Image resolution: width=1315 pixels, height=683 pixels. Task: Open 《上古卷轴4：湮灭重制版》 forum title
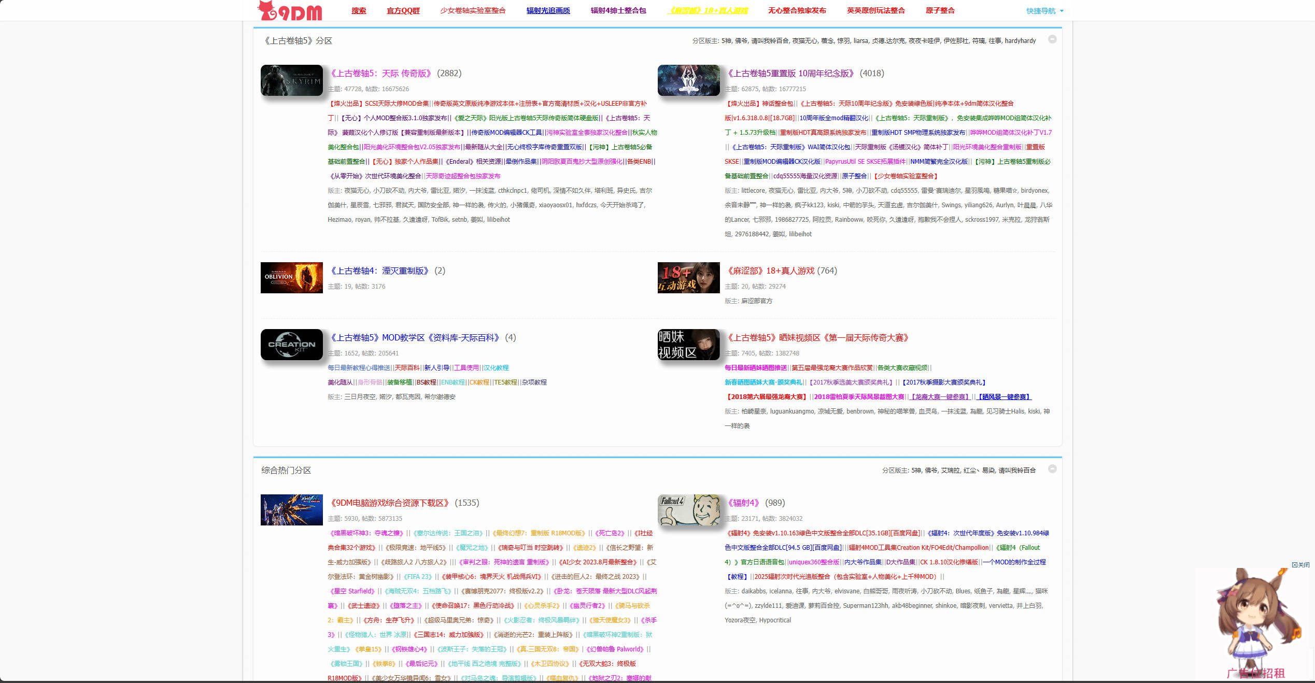pyautogui.click(x=379, y=271)
